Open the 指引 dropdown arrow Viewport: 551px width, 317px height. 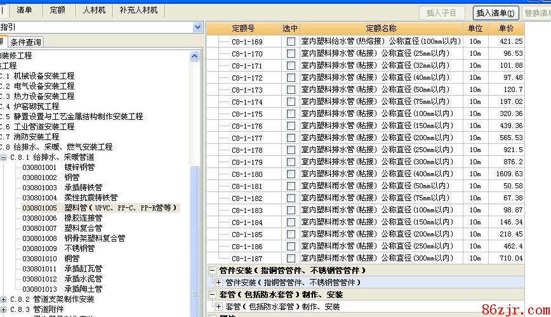(x=197, y=27)
